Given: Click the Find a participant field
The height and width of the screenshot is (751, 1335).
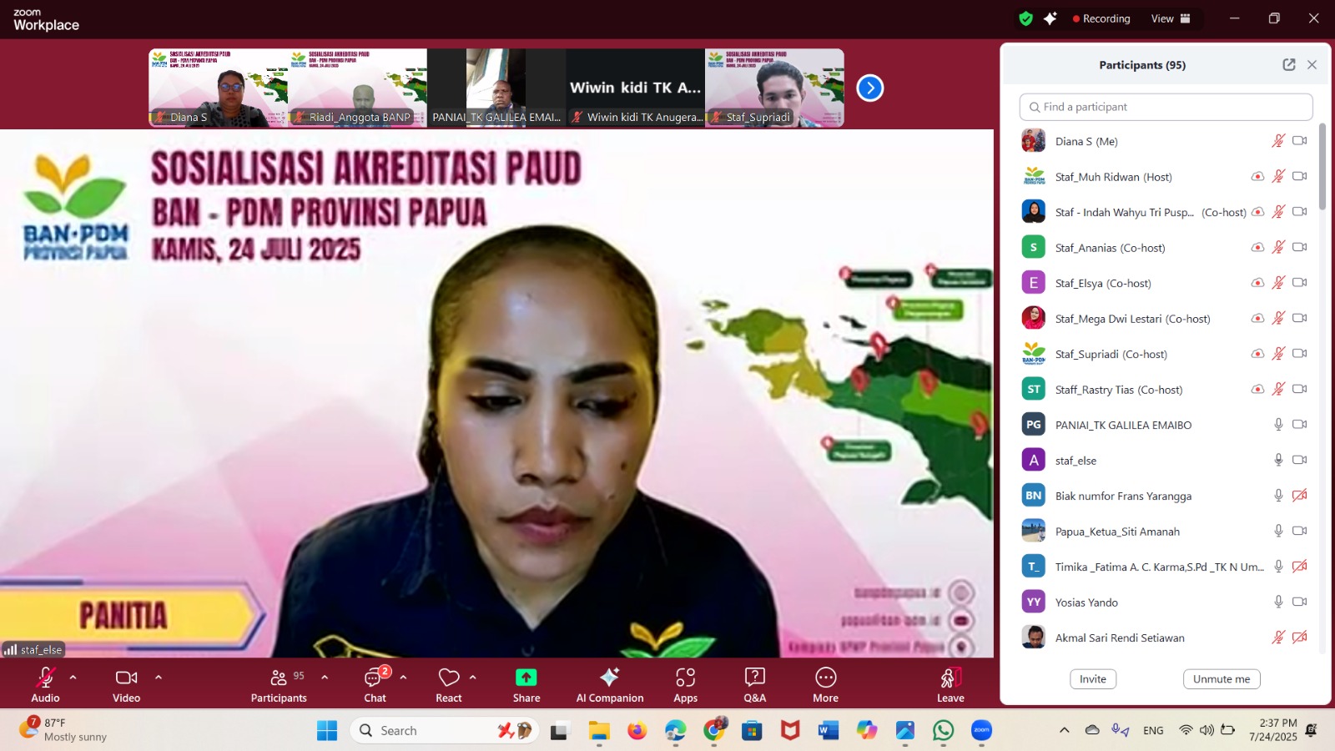Looking at the screenshot, I should 1166,107.
